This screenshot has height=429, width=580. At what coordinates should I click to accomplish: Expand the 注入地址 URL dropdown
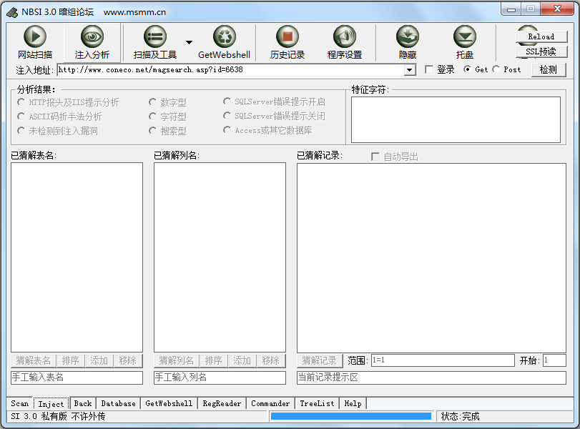[x=410, y=70]
